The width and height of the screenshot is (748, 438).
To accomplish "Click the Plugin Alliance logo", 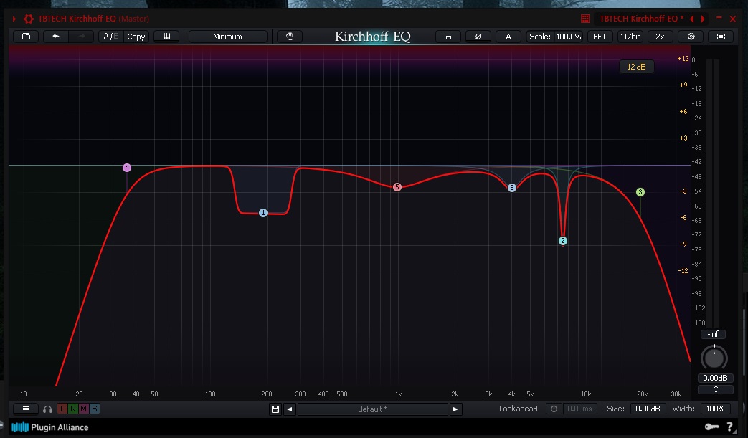I will click(49, 427).
